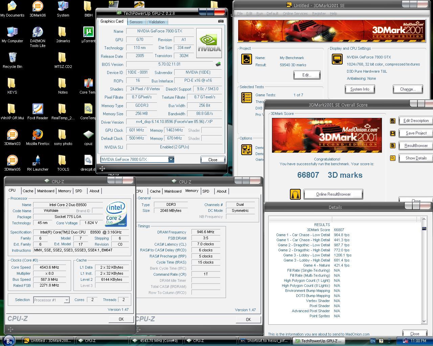The image size is (433, 346).
Task: Click the EN language indicator in tray
Action: click(x=373, y=341)
